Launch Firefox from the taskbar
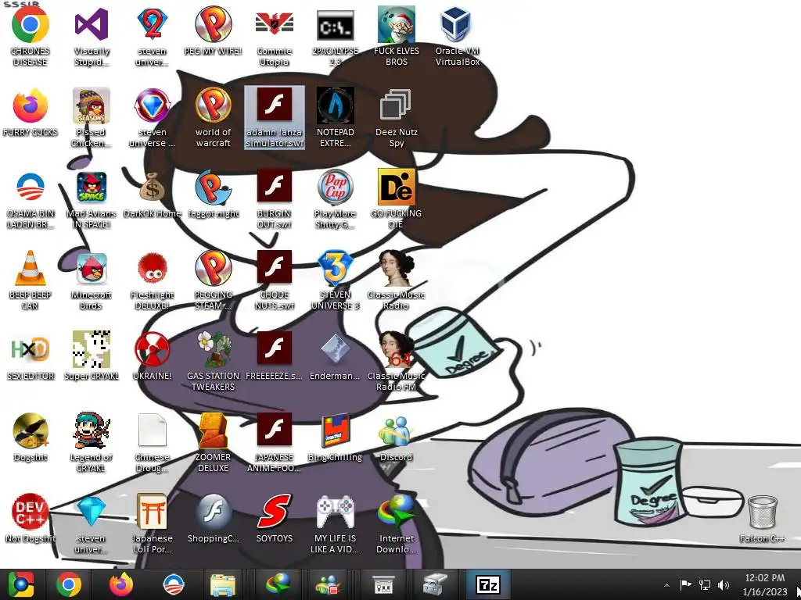Viewport: 801px width, 600px height. point(121,584)
